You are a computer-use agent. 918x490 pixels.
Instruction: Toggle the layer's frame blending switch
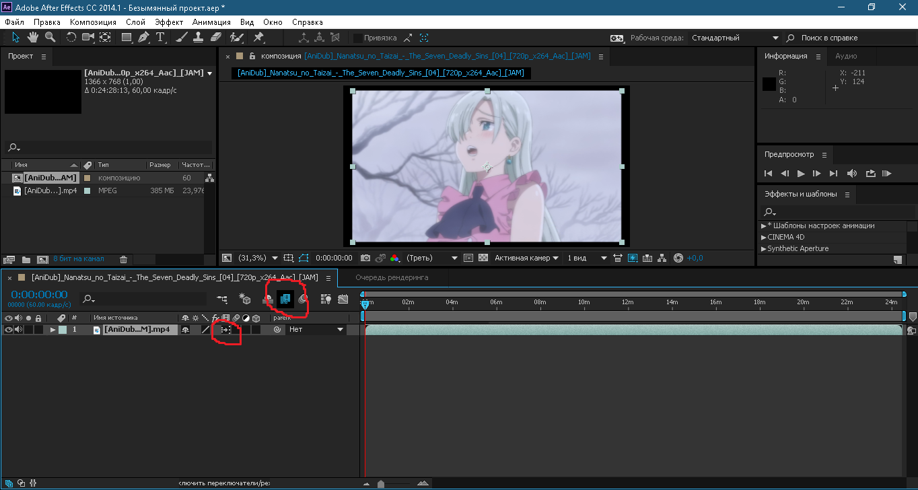point(226,330)
